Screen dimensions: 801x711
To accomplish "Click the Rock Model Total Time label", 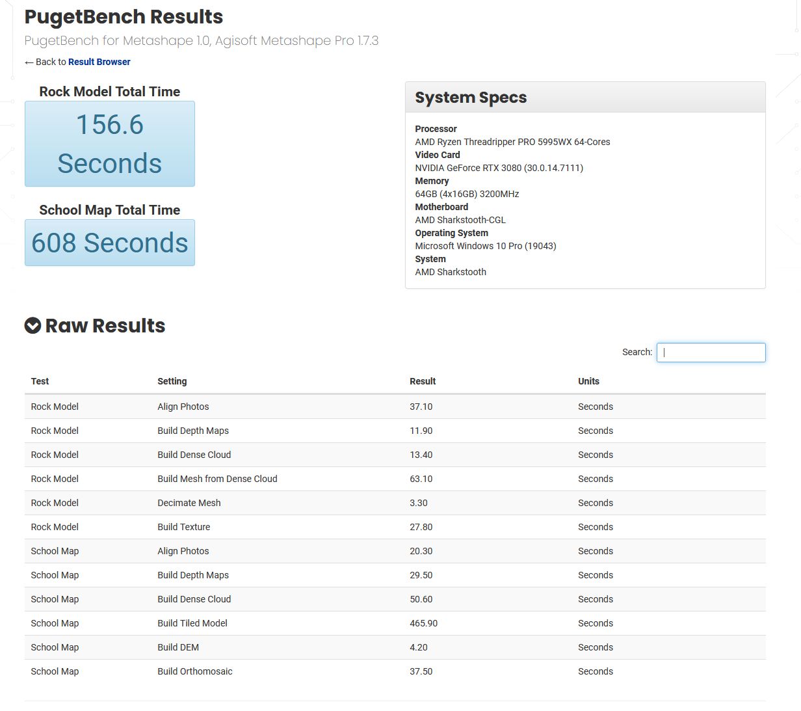I will 110,92.
